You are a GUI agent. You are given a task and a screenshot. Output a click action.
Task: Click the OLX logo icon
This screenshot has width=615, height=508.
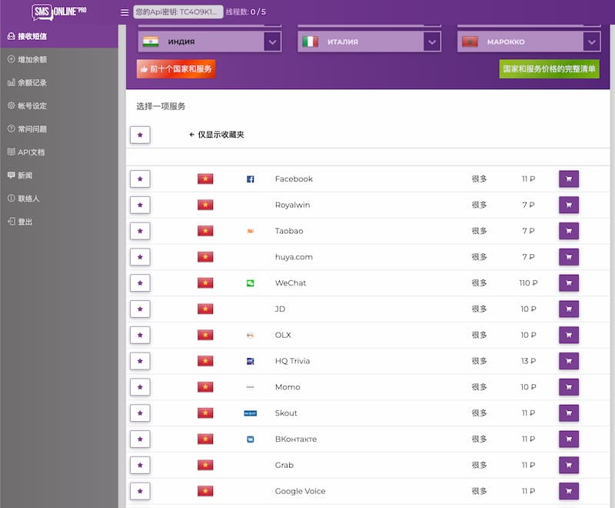click(251, 335)
